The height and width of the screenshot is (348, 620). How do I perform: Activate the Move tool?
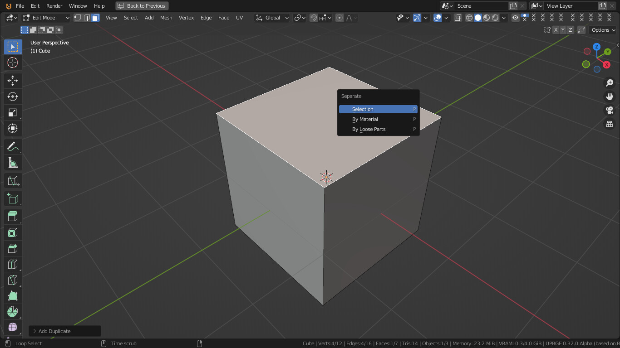(x=13, y=81)
